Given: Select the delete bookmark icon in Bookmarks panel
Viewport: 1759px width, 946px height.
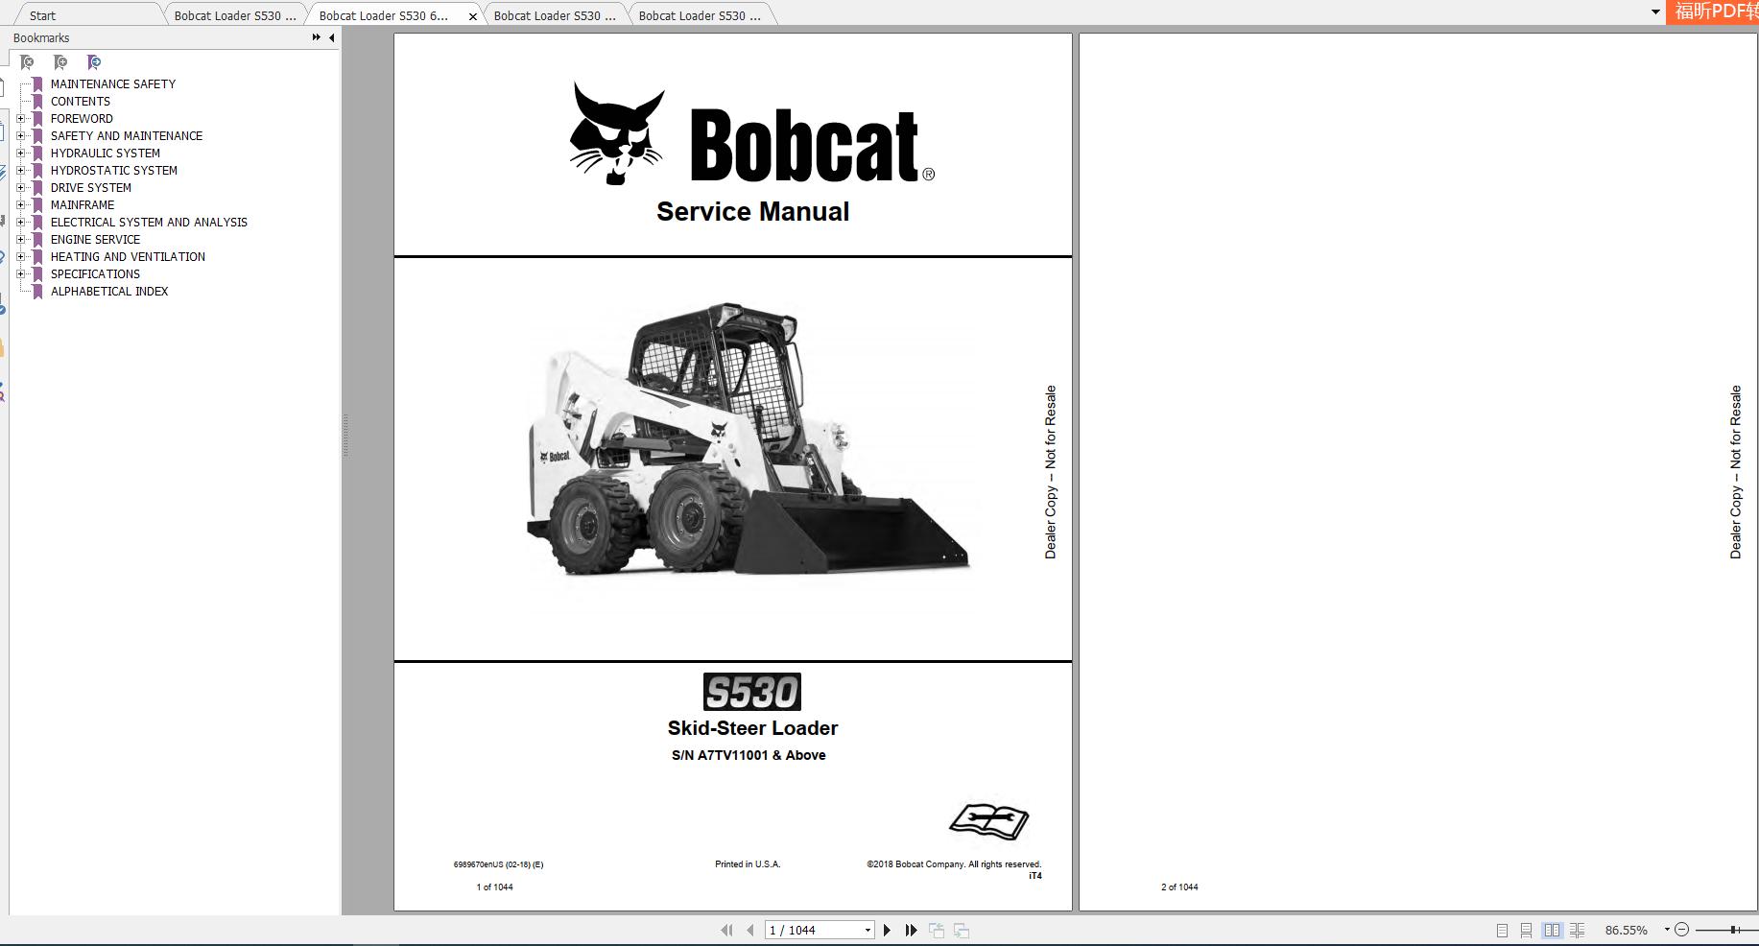Looking at the screenshot, I should (28, 62).
